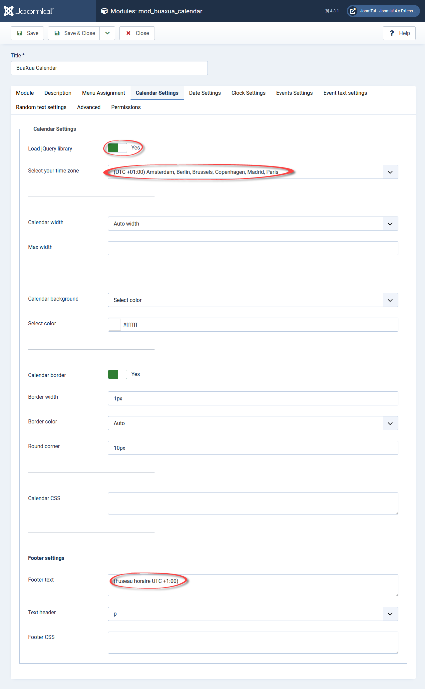Open Event text settings tab
Screen dimensions: 425x689
[x=345, y=93]
